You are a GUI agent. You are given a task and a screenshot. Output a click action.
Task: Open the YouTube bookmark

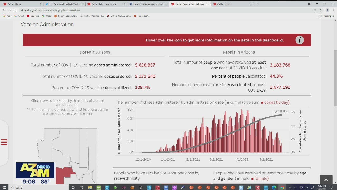[33, 16]
